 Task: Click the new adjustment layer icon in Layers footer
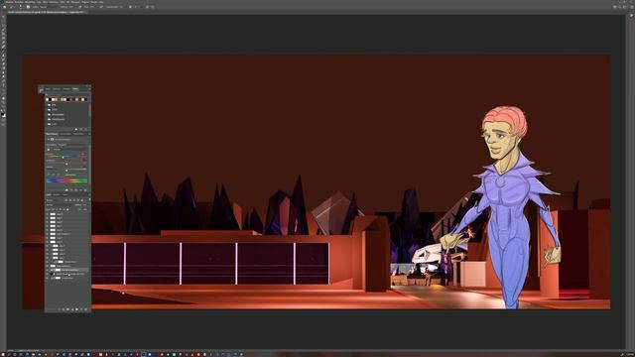[72, 309]
